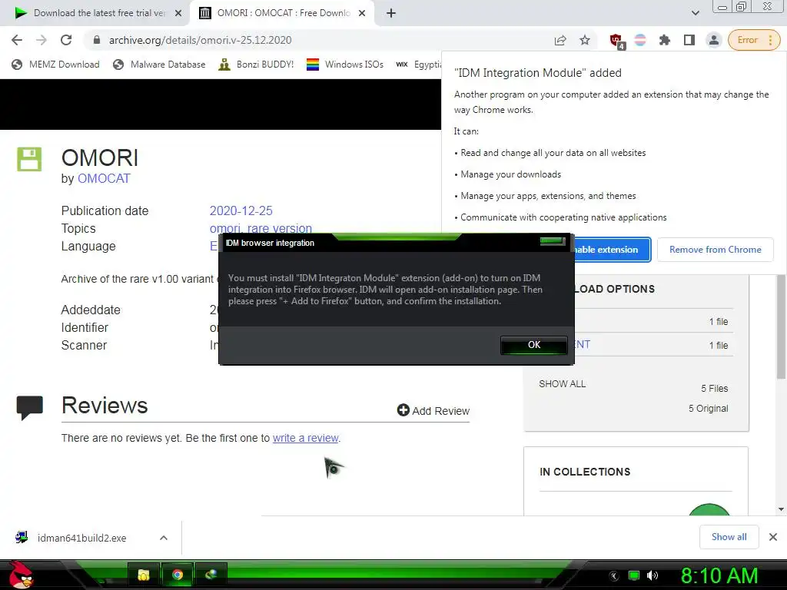Open File Explorer from taskbar
787x590 pixels.
click(144, 575)
